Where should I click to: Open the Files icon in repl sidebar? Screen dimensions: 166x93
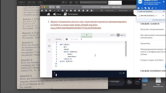point(49,40)
